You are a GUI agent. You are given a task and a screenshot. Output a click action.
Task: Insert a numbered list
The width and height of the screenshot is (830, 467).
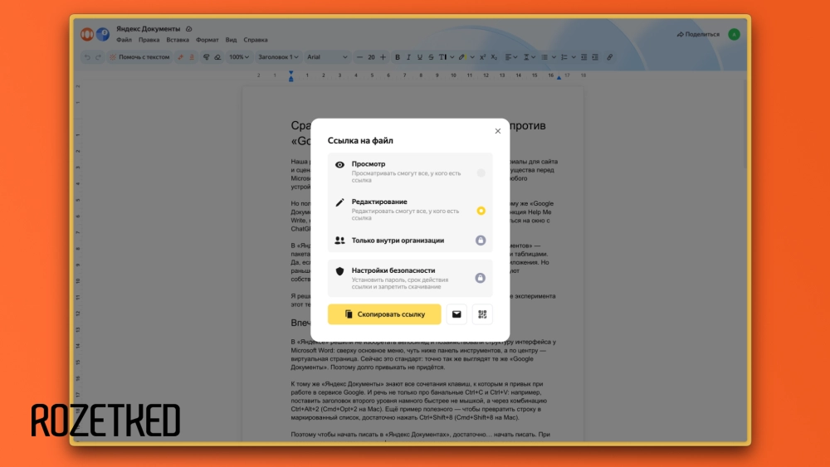coord(564,57)
